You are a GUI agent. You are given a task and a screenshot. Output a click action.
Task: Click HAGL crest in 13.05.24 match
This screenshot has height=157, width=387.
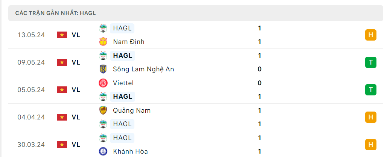click(x=103, y=28)
